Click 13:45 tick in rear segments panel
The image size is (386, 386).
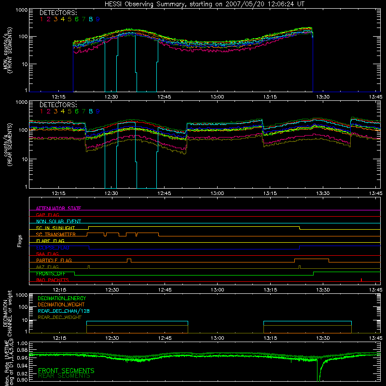coord(376,193)
